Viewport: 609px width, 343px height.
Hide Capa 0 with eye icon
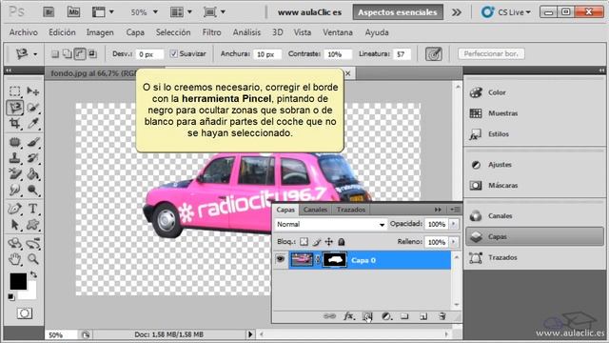tap(281, 259)
